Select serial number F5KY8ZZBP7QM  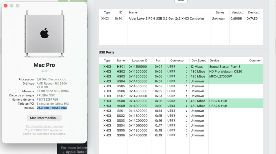coord(47,99)
